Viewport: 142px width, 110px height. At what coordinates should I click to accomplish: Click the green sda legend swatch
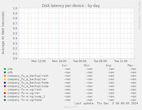(5, 69)
